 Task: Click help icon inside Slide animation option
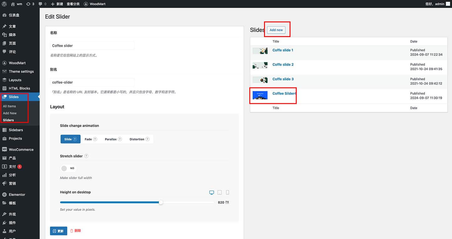(x=75, y=139)
